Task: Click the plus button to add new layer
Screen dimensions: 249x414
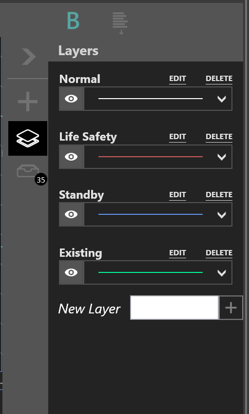Action: coord(231,308)
